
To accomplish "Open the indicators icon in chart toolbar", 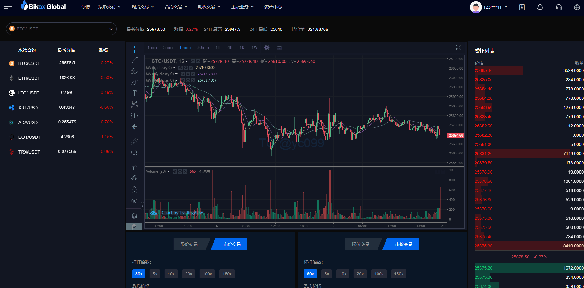I will [280, 47].
